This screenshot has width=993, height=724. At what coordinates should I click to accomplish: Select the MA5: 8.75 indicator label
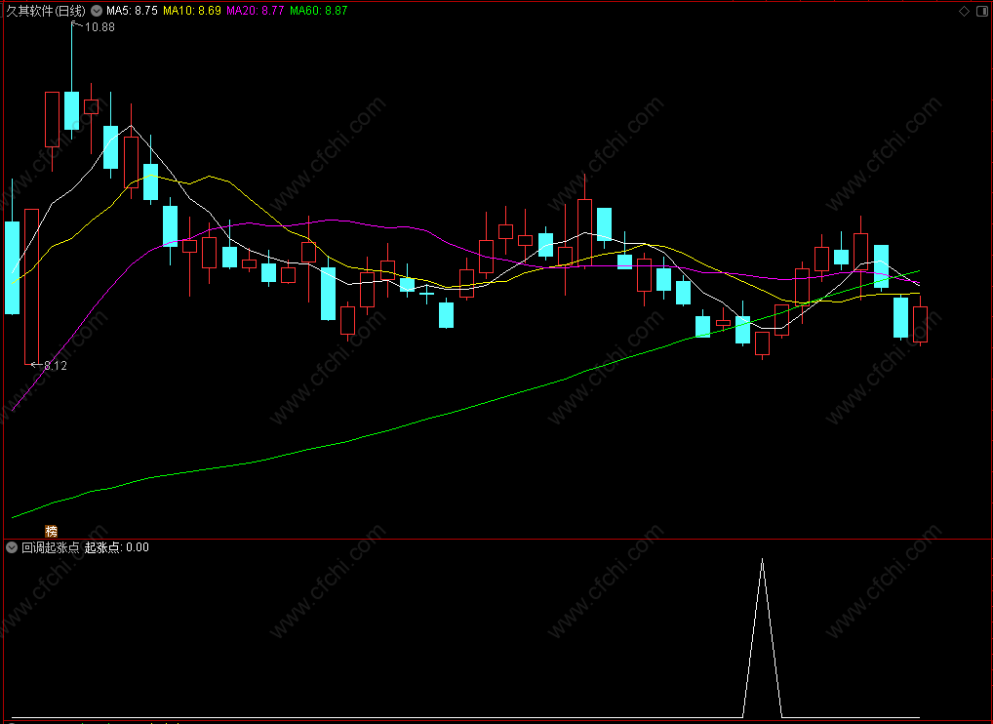(132, 11)
